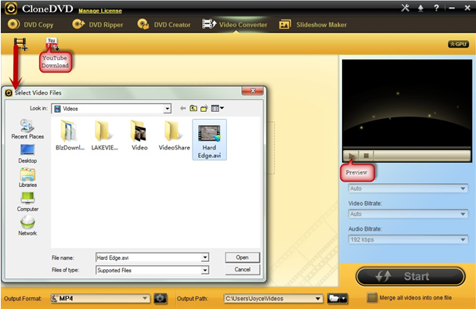Create a new folder in the dialog
Screen dimensions: 476x309
(204, 108)
